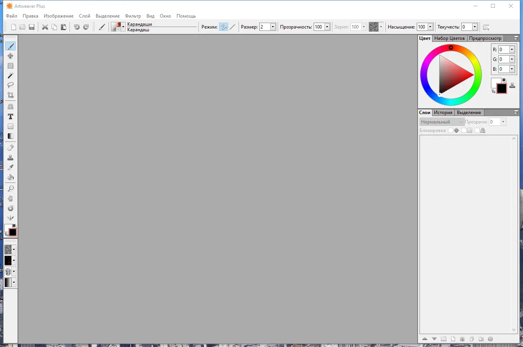Open the Изображение menu
Screen dimensions: 523x347
click(x=59, y=16)
